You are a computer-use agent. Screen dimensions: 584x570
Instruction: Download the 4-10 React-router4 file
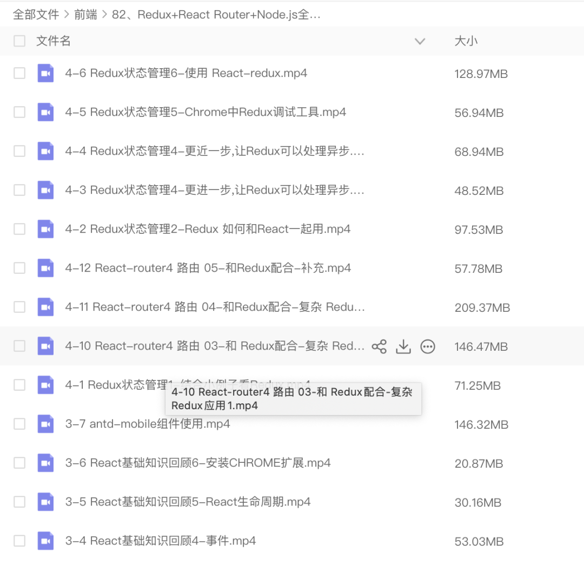coord(403,346)
